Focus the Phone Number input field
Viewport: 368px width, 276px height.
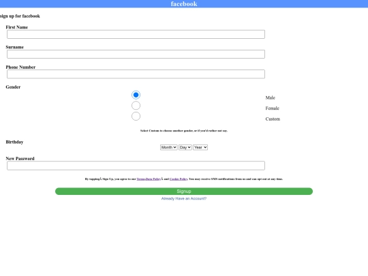136,74
